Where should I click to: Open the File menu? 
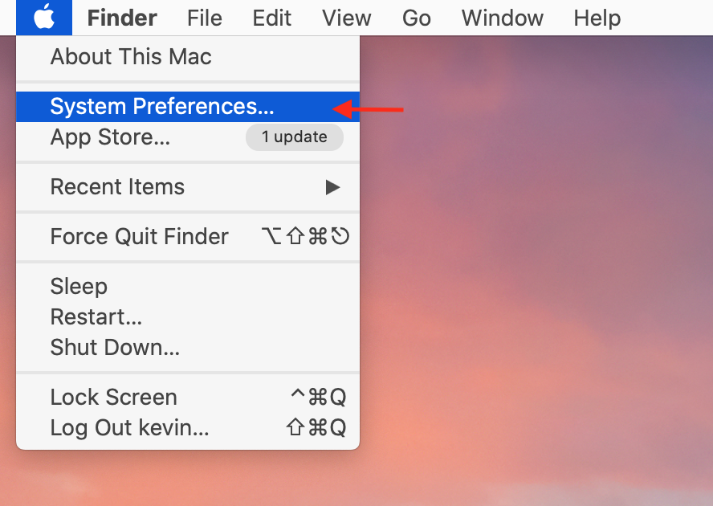(205, 18)
